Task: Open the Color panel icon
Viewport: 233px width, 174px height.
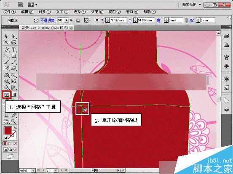Action: [x=226, y=36]
